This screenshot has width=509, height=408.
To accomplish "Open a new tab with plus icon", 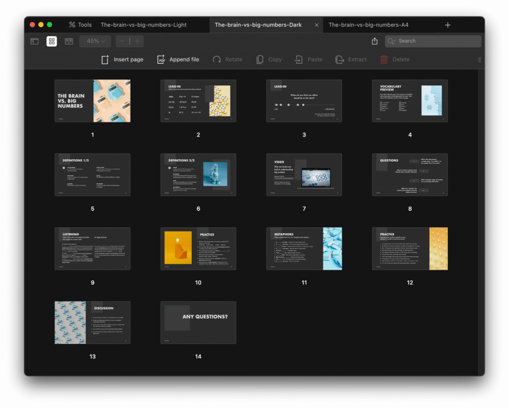I will point(448,25).
